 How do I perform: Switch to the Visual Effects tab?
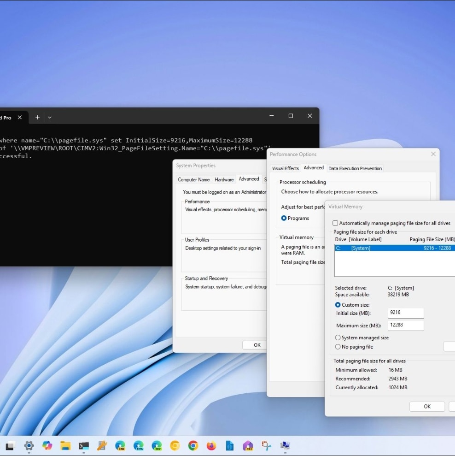(x=285, y=168)
